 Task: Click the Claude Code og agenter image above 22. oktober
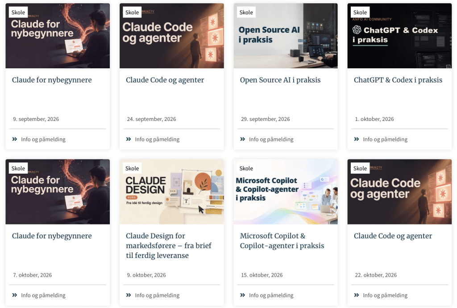pos(399,192)
